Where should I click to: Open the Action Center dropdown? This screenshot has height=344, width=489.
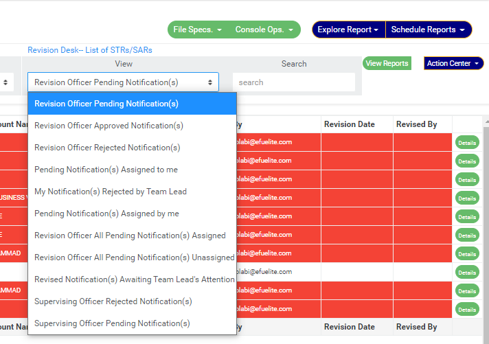click(454, 63)
